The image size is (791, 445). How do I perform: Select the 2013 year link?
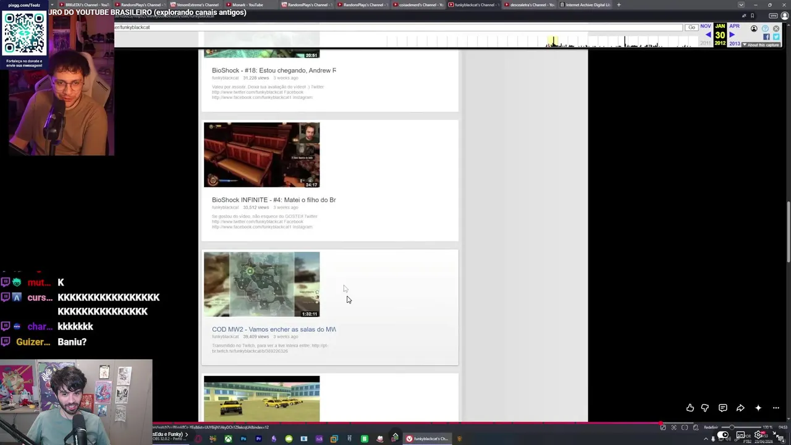tap(735, 44)
